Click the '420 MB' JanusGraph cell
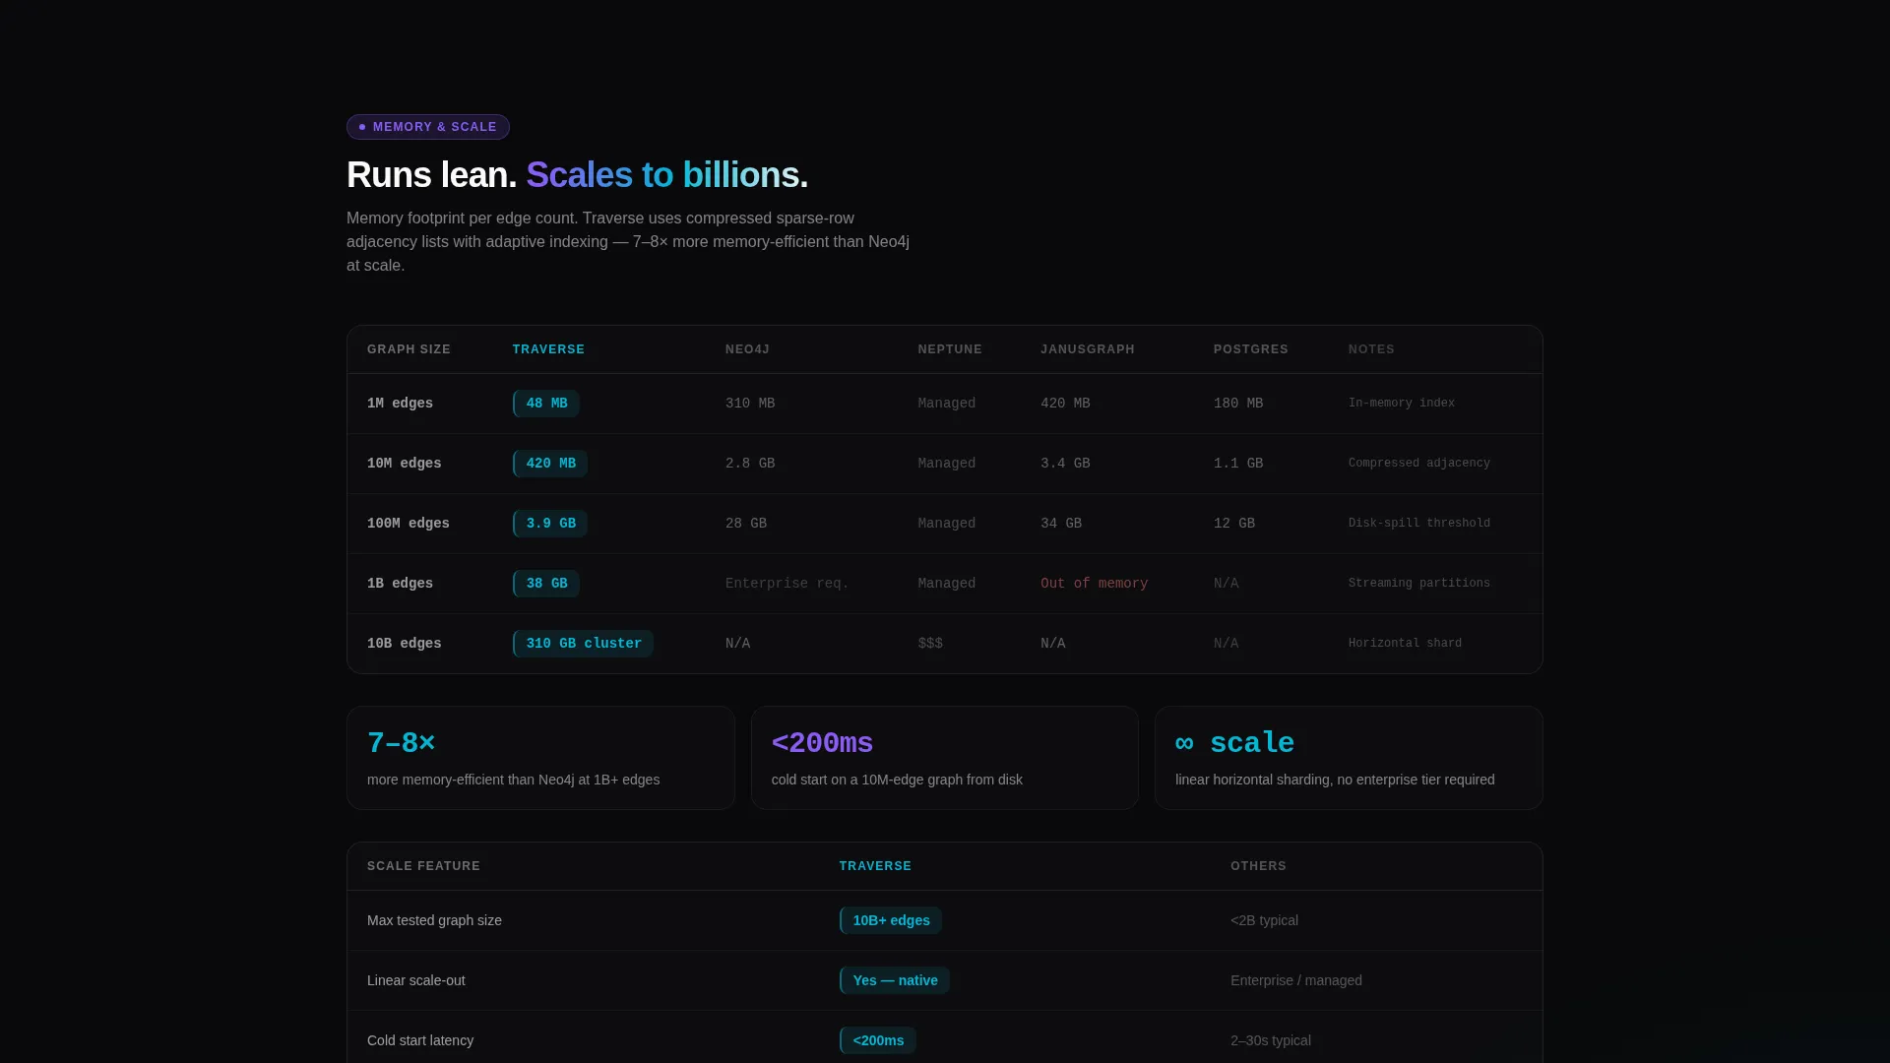The image size is (1890, 1063). click(x=1065, y=404)
